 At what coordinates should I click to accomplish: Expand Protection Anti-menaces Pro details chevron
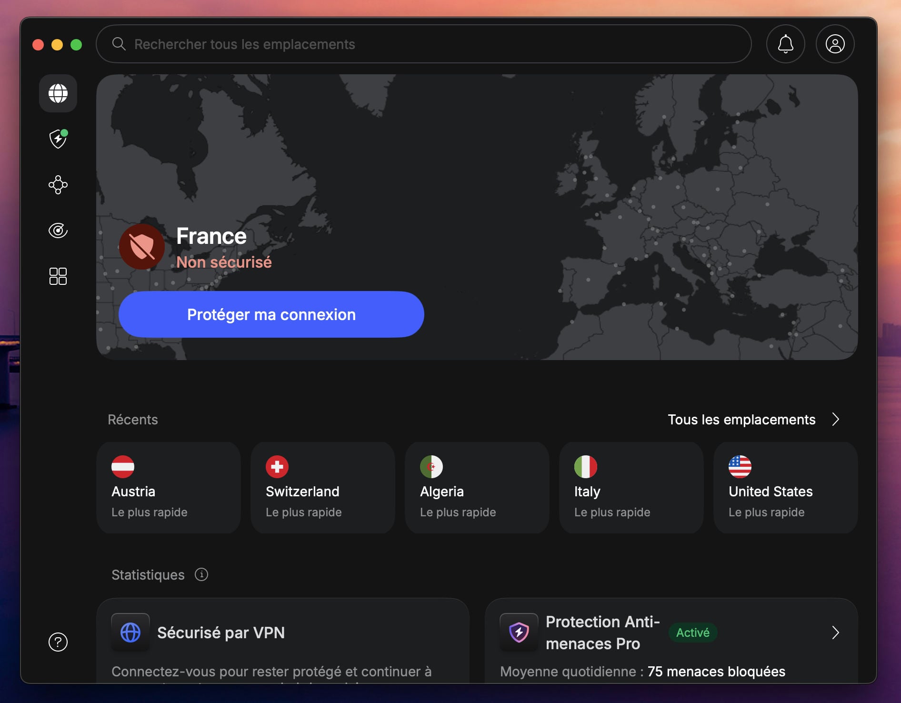837,633
